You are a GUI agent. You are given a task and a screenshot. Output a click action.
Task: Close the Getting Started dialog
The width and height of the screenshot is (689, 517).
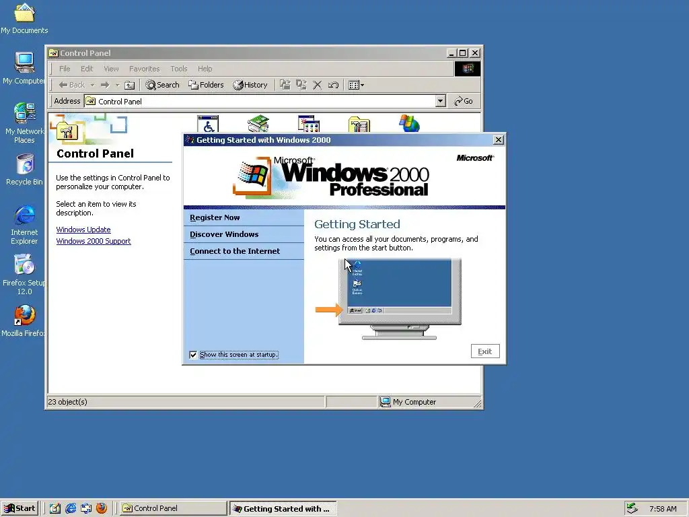499,140
